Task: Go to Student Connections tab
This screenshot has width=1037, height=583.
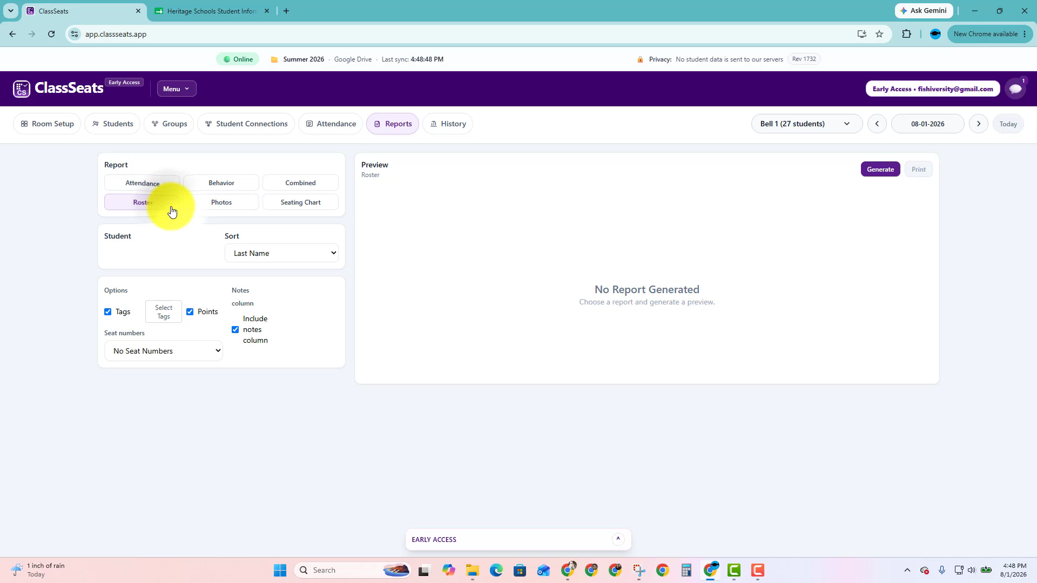Action: [x=246, y=124]
